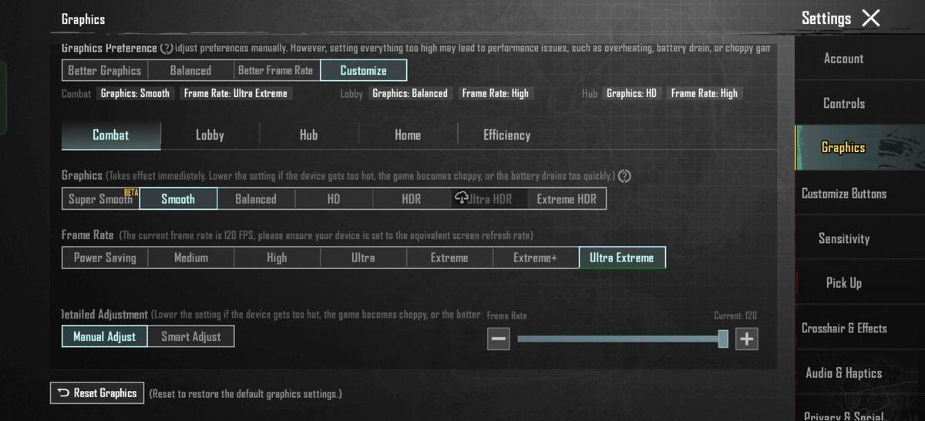Screen dimensions: 925x421
Task: Select Better Frame Rate preference
Action: 276,70
